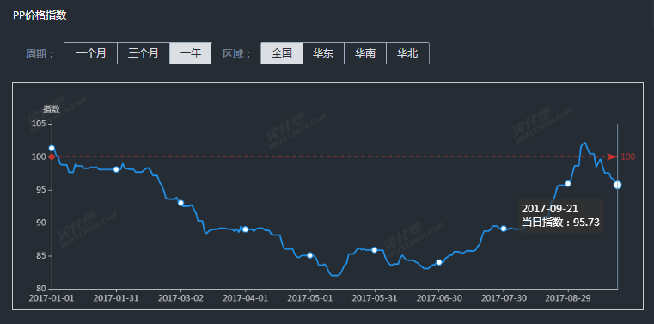Switch region to 华东

(x=323, y=53)
